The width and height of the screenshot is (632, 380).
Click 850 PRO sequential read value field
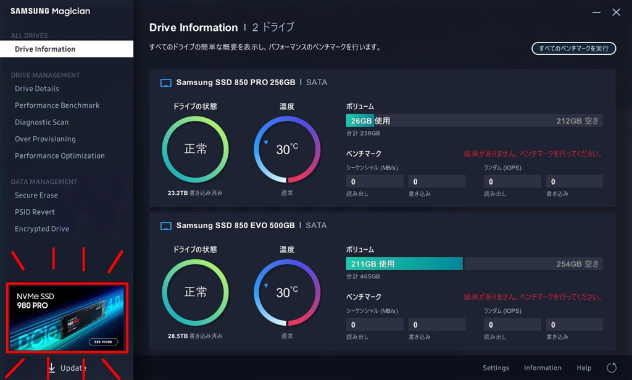click(375, 181)
